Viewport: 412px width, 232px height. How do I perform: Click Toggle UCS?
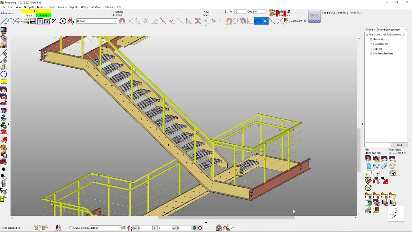[x=328, y=13]
